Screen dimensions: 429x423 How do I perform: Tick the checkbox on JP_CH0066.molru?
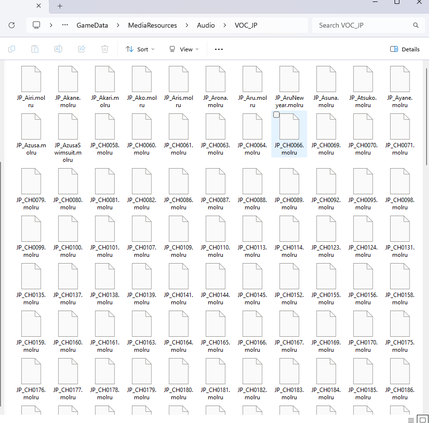(276, 115)
